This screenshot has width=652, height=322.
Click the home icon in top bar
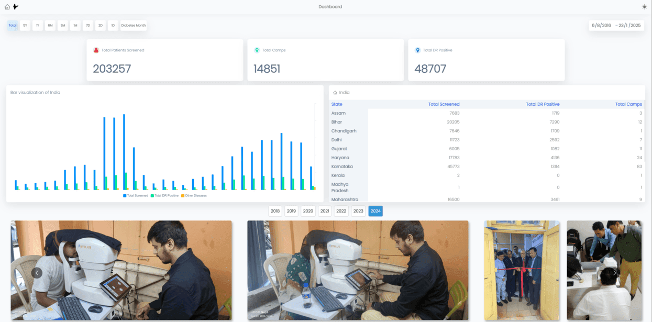click(x=7, y=7)
